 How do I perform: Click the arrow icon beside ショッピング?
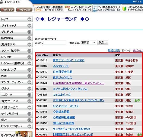pyautogui.click(x=29, y=70)
